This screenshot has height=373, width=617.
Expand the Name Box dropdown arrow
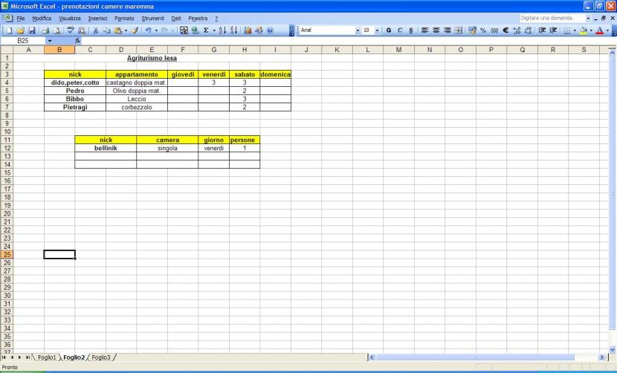[x=50, y=41]
